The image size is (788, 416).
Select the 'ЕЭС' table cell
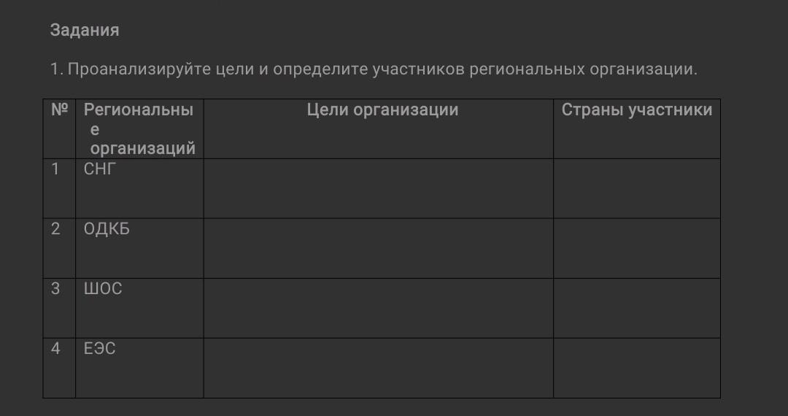(x=100, y=349)
